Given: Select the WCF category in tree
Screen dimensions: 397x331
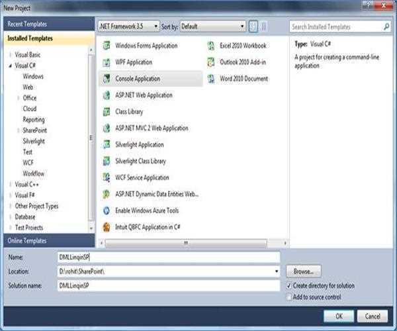Looking at the screenshot, I should coord(28,163).
